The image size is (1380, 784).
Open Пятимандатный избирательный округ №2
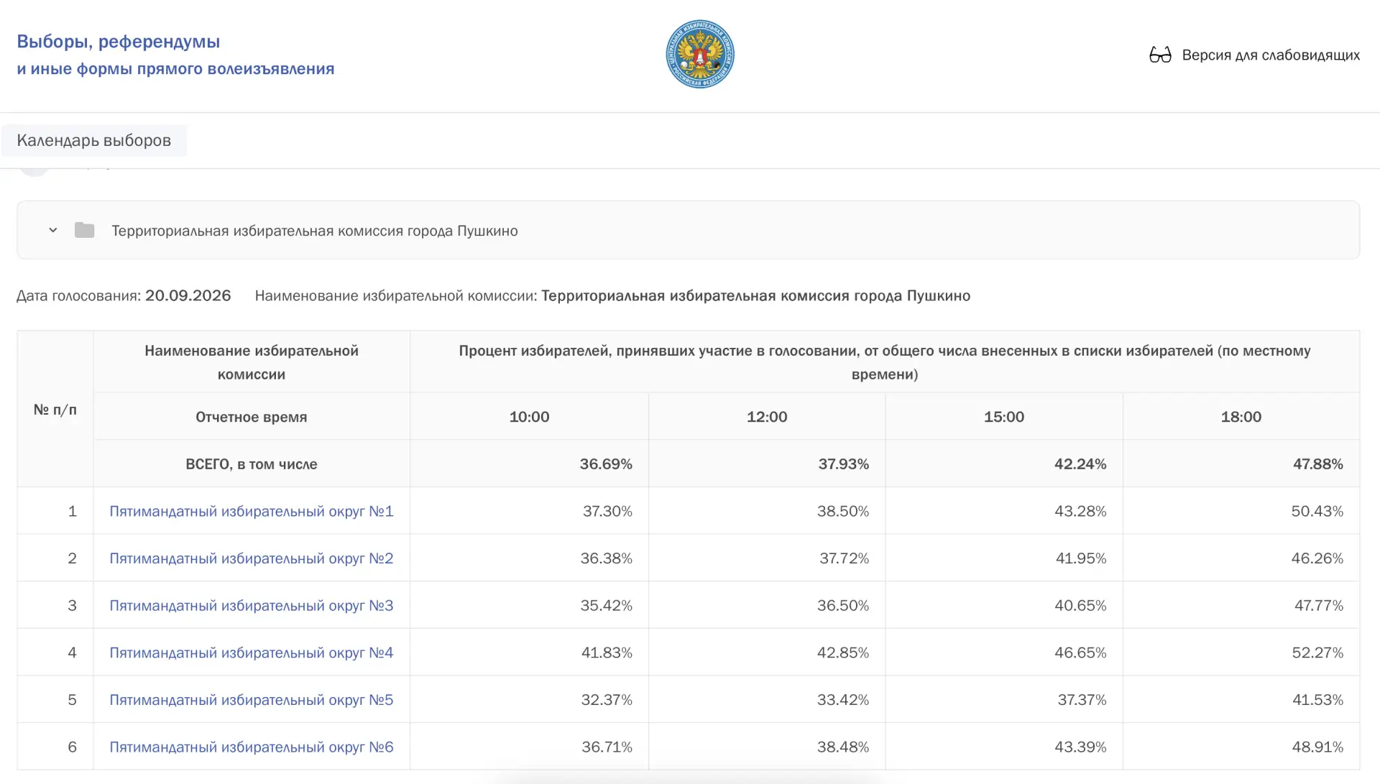[252, 558]
